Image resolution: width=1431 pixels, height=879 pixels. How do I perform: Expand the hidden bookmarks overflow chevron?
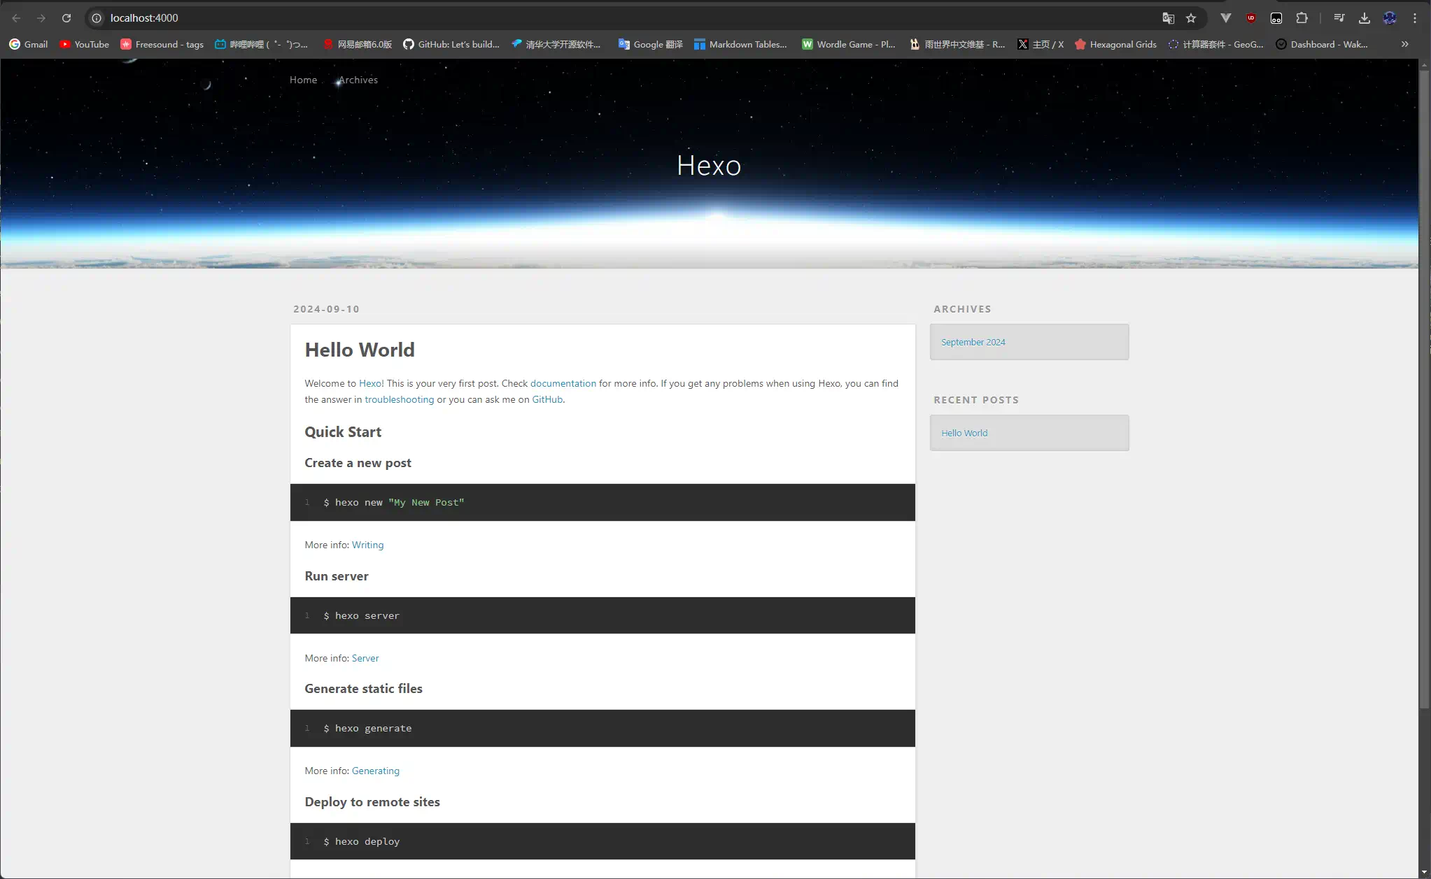pyautogui.click(x=1404, y=44)
